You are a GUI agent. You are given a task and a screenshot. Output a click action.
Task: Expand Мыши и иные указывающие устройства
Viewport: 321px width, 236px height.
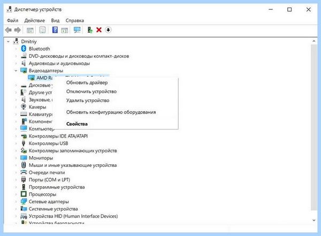16,165
